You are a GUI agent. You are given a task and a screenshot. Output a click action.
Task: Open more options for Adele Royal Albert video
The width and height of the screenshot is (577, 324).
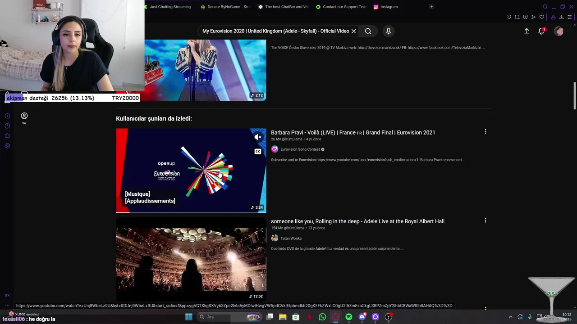[x=485, y=220]
